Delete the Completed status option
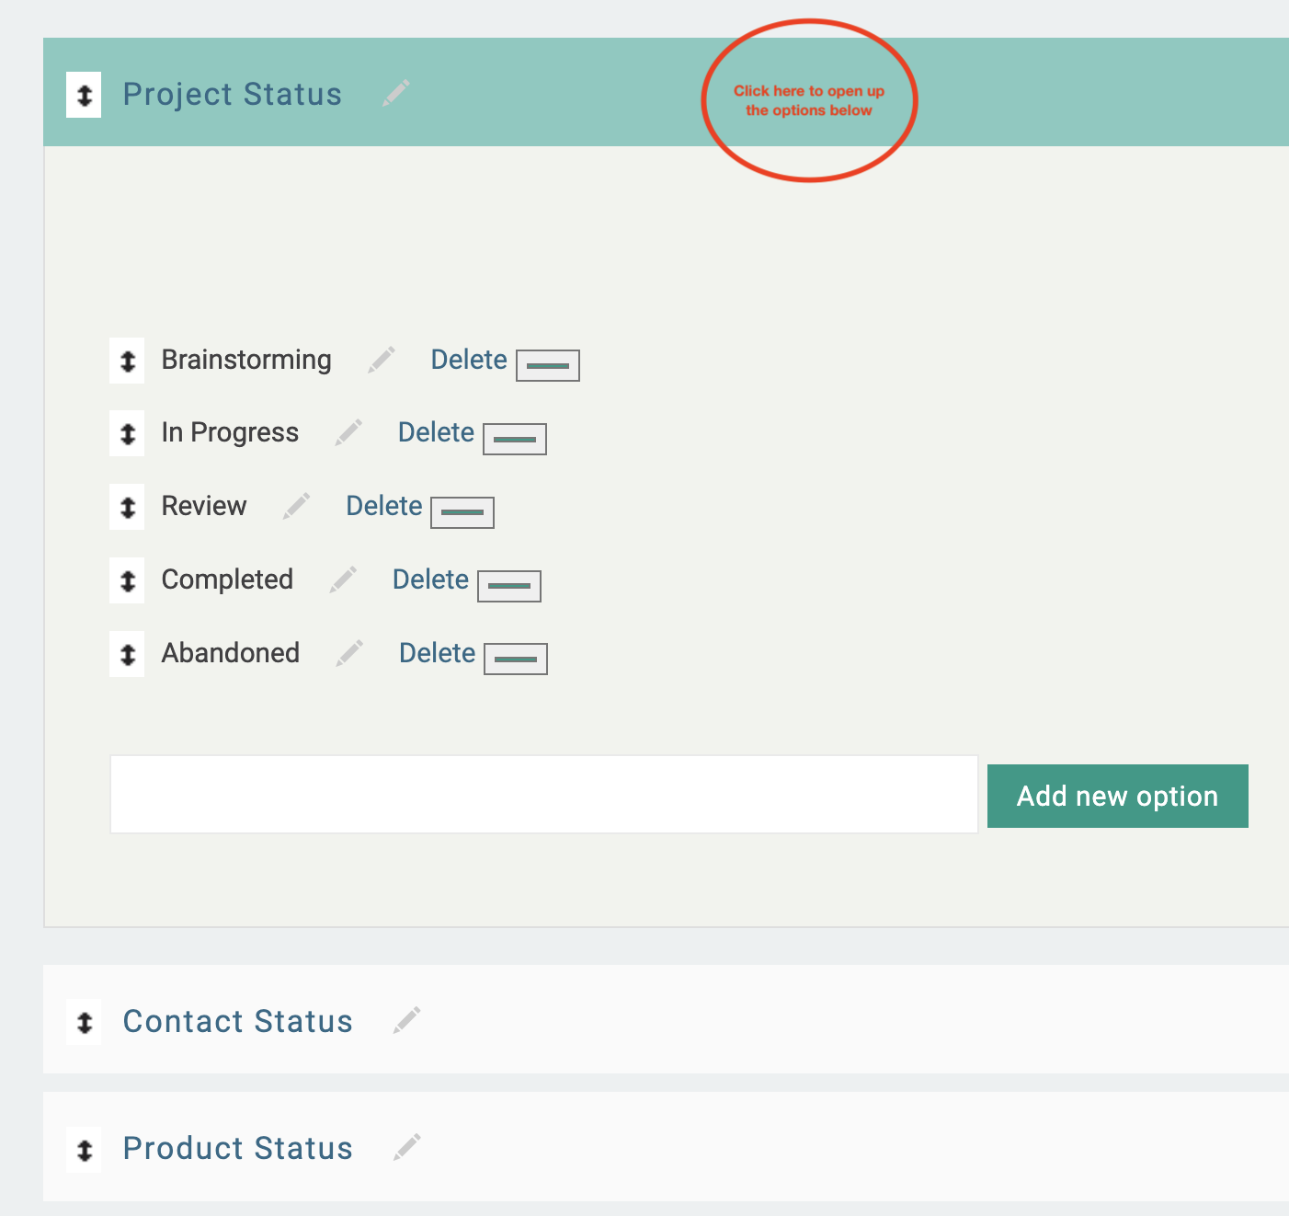 coord(430,579)
